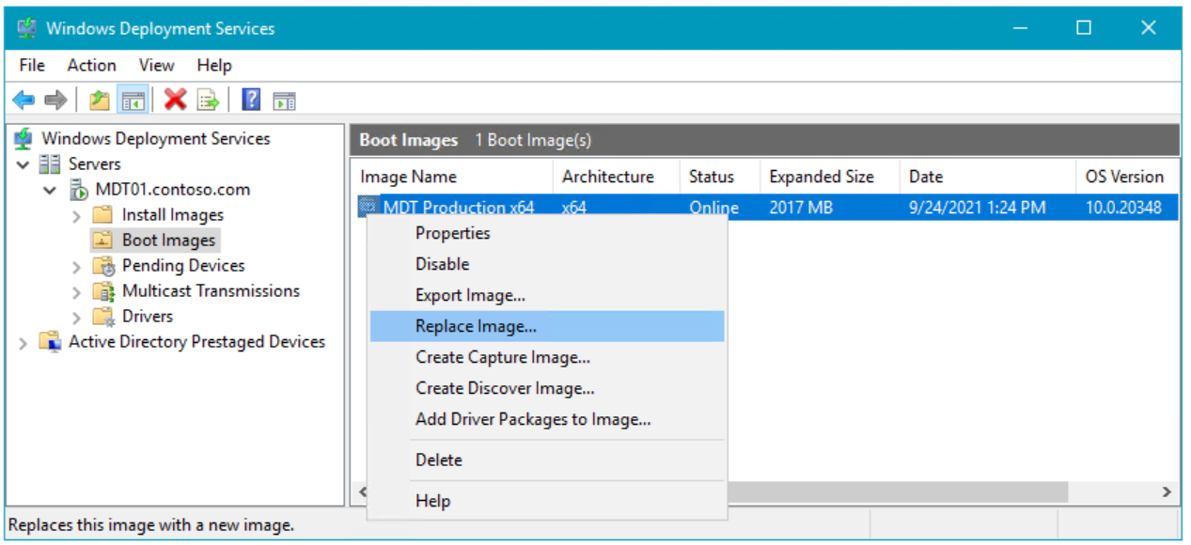1191x545 pixels.
Task: Click the red X Delete toolbar icon
Action: (175, 101)
